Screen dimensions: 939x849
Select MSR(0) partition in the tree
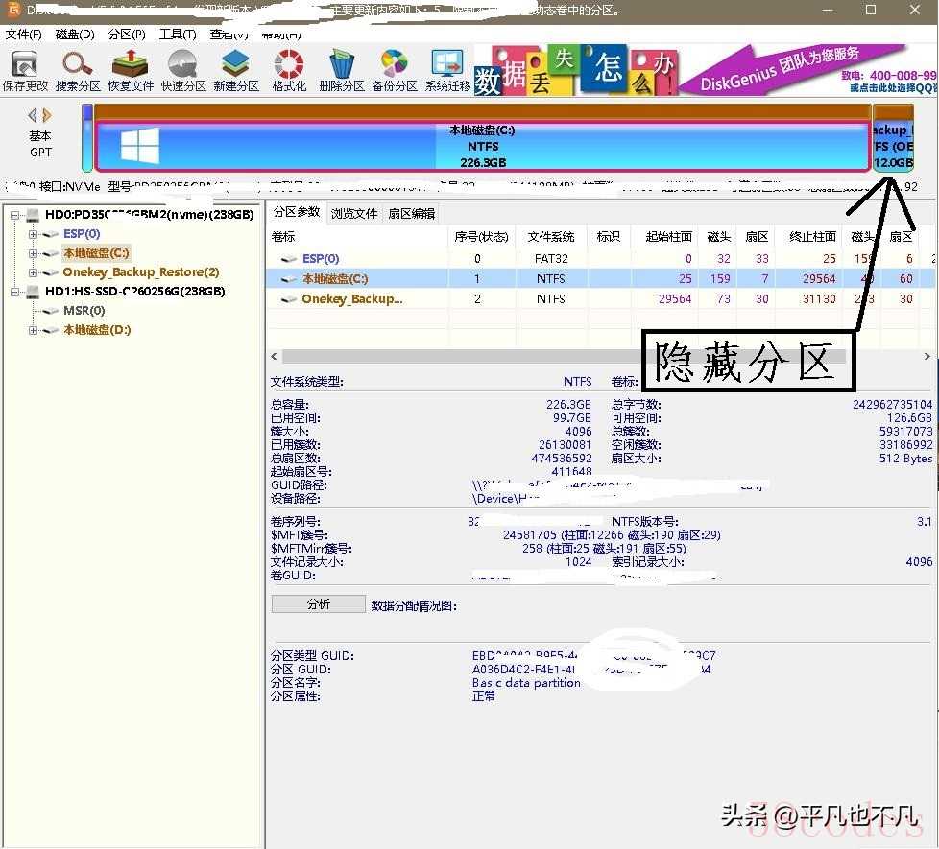click(x=84, y=311)
